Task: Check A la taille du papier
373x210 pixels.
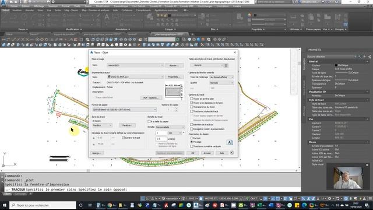Action: tap(149, 121)
